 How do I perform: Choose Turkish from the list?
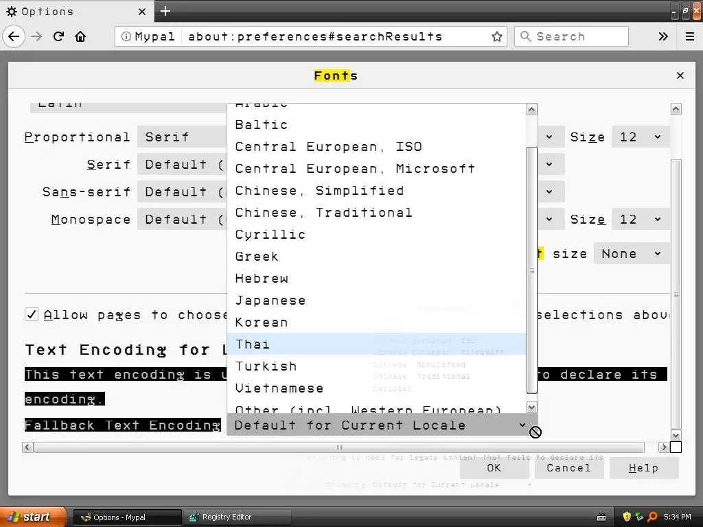(x=376, y=366)
